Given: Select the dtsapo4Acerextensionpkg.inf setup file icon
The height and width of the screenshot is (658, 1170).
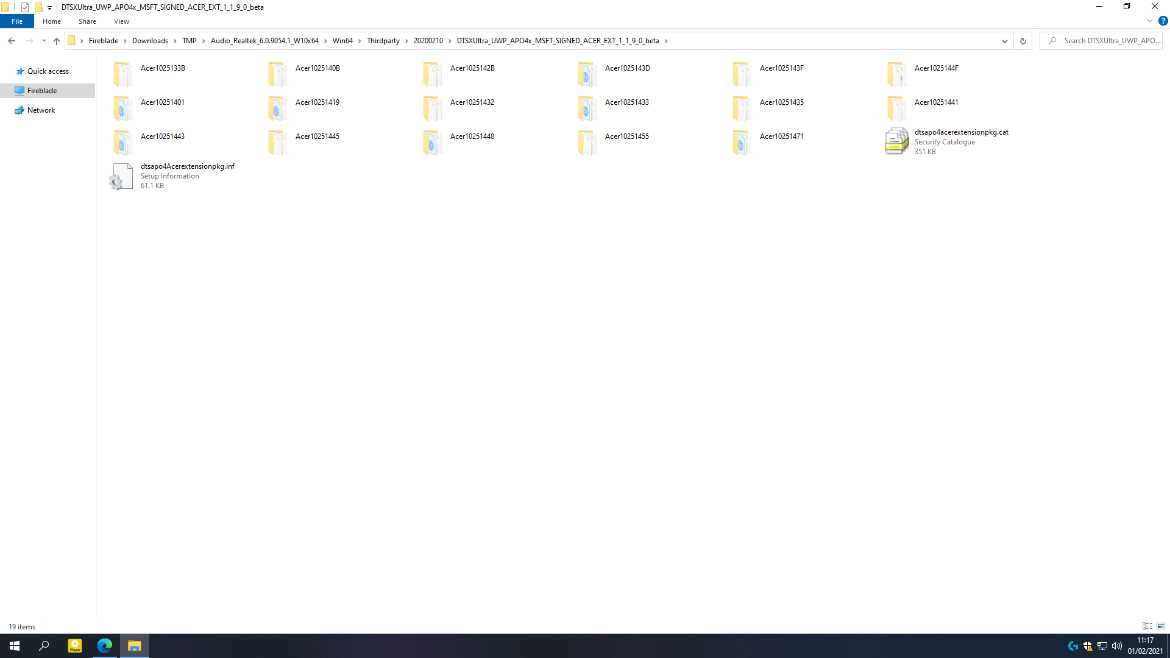Looking at the screenshot, I should click(x=121, y=176).
